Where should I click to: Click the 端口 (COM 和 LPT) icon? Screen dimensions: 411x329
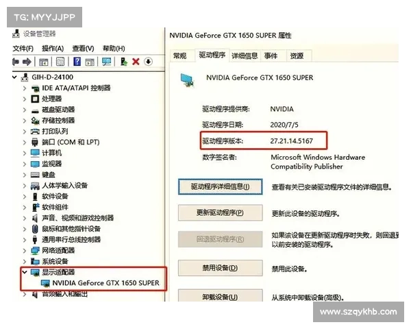tap(35, 142)
